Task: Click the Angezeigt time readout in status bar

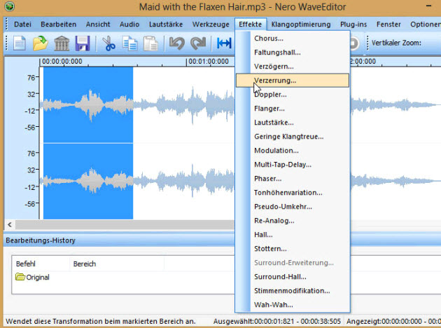Action: 393,321
